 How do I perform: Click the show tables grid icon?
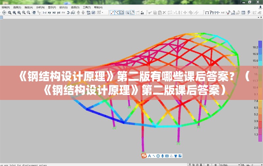[x=243, y=12]
